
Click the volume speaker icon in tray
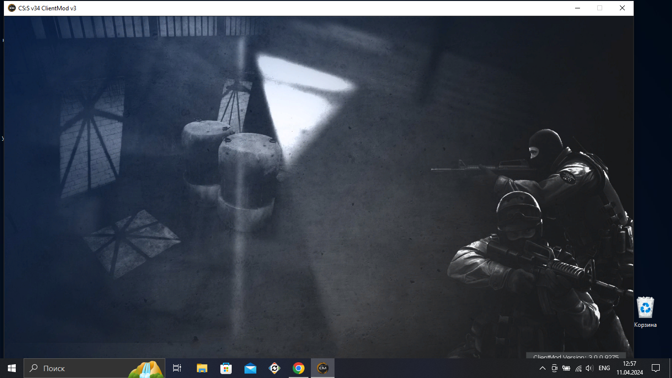pyautogui.click(x=589, y=368)
